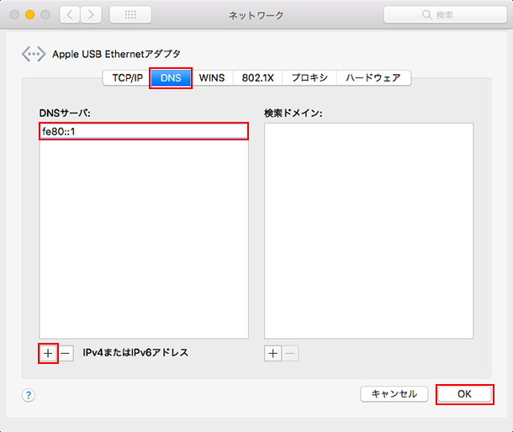This screenshot has height=432, width=513.
Task: Click the OK button
Action: tap(464, 393)
